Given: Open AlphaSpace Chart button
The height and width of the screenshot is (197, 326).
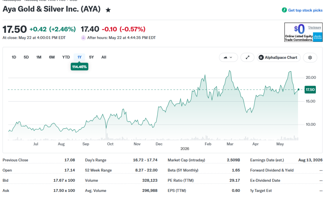Looking at the screenshot, I should tap(279, 58).
